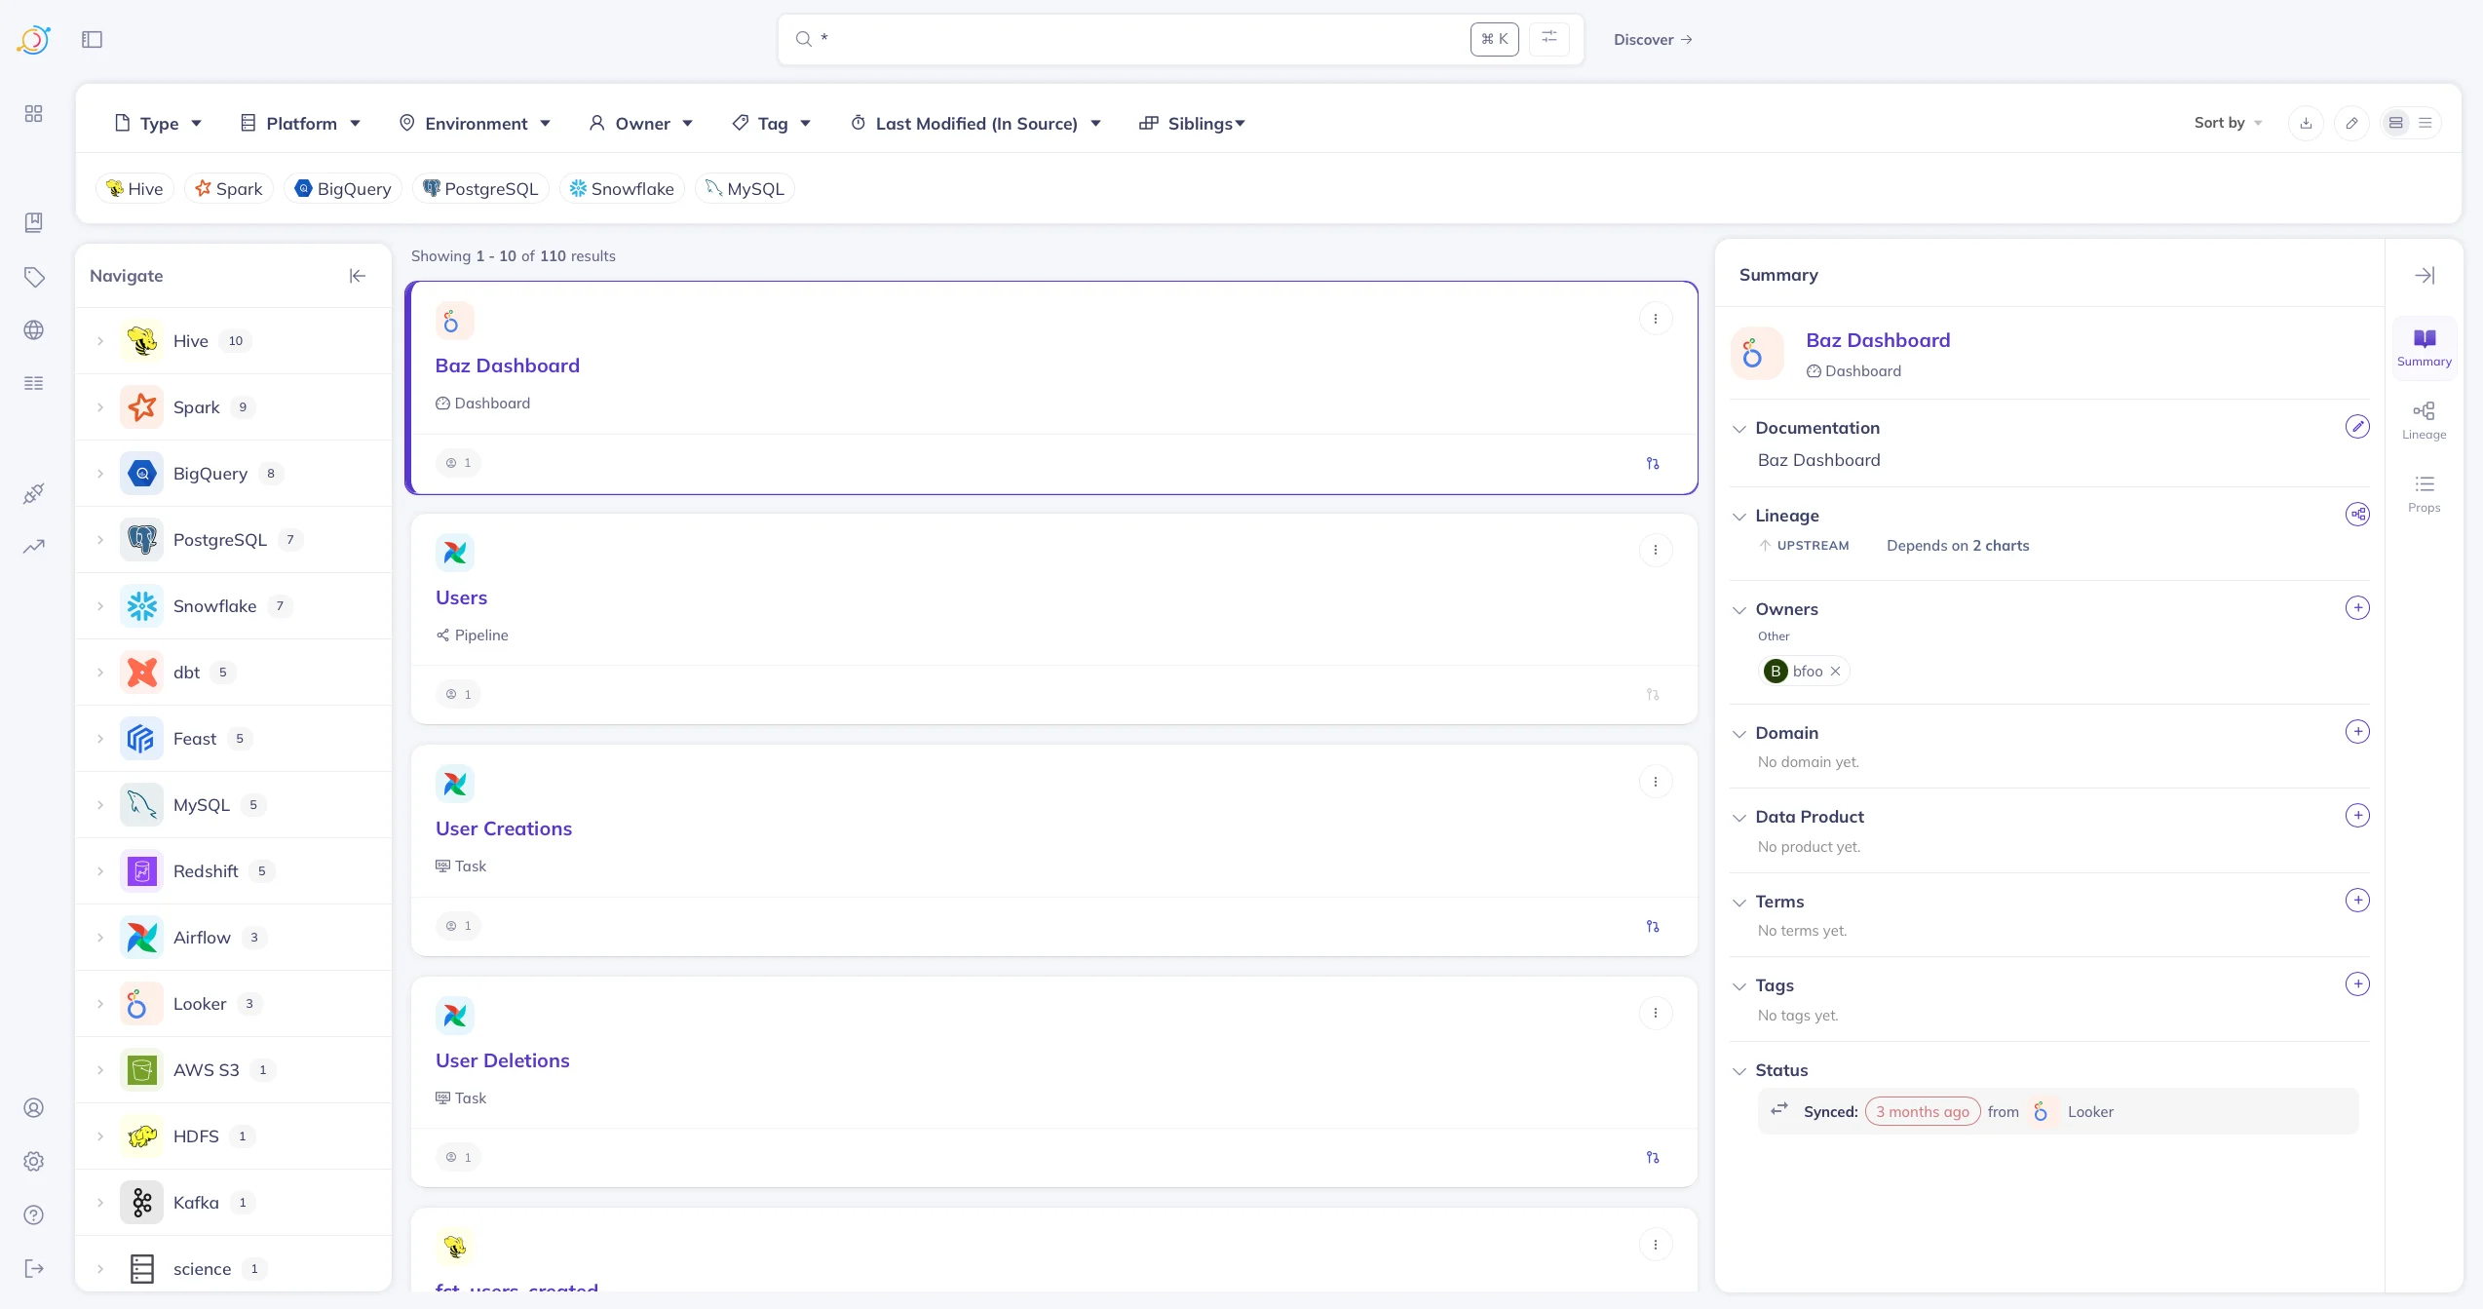Remove the bfoo owner
Image resolution: width=2483 pixels, height=1309 pixels.
1834,671
